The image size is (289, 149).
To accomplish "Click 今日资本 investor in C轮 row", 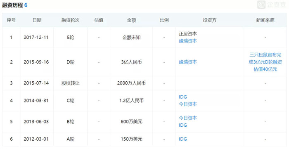I will [187, 104].
